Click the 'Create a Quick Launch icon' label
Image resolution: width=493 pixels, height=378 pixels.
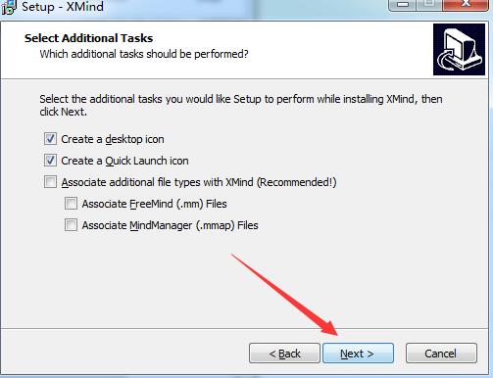pyautogui.click(x=124, y=161)
